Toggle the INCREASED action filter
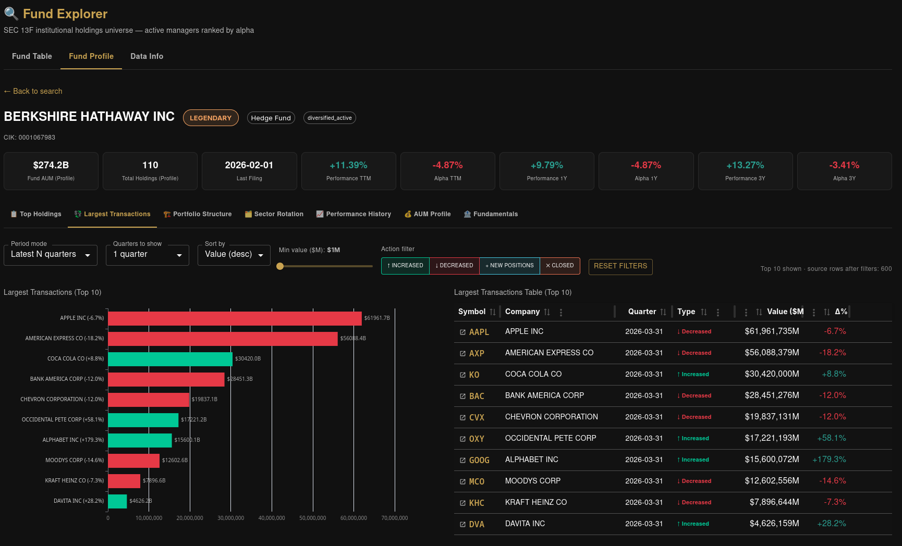 pos(405,266)
